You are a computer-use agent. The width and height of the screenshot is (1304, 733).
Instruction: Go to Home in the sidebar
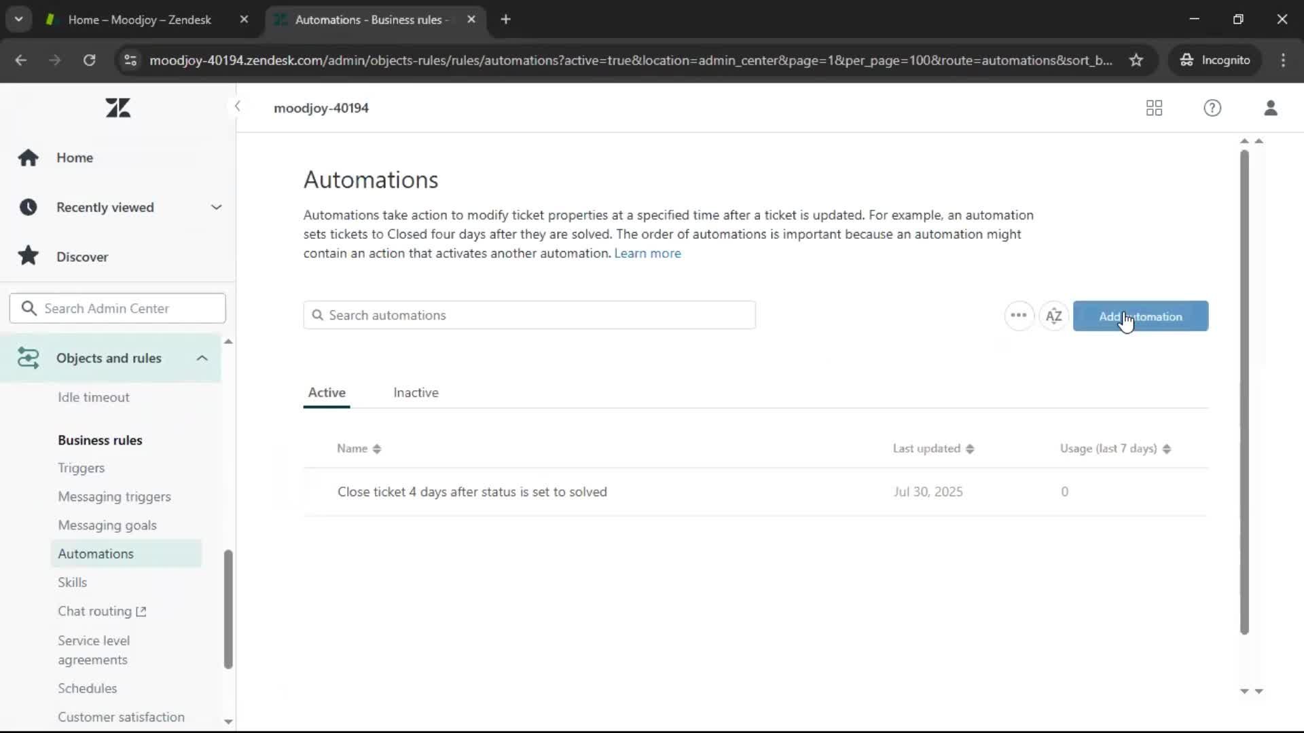point(75,157)
